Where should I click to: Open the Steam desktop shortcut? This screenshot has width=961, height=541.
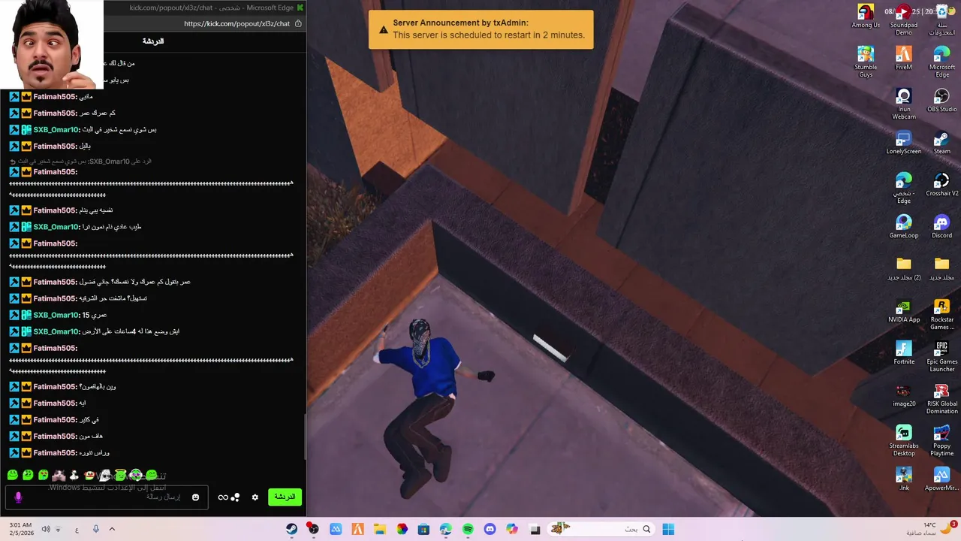coord(941,143)
